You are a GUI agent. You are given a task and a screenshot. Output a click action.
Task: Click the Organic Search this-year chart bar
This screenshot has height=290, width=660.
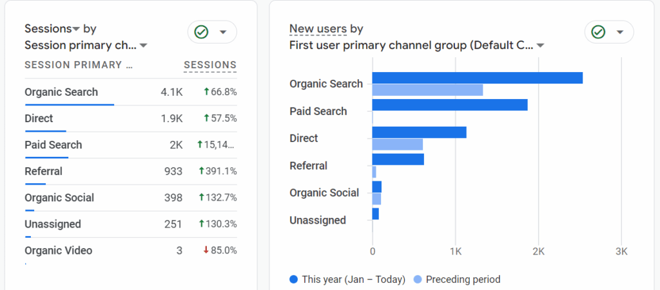coord(477,78)
